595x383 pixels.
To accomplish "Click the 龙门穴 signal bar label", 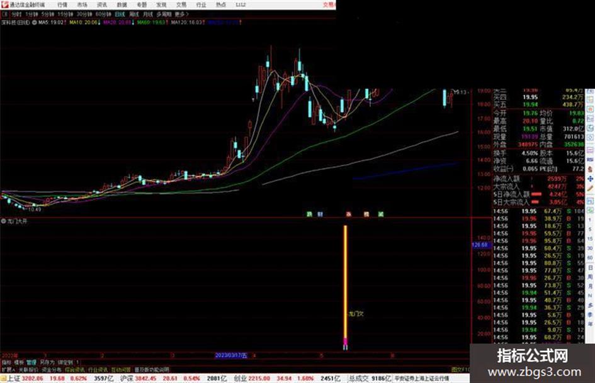I will (356, 314).
